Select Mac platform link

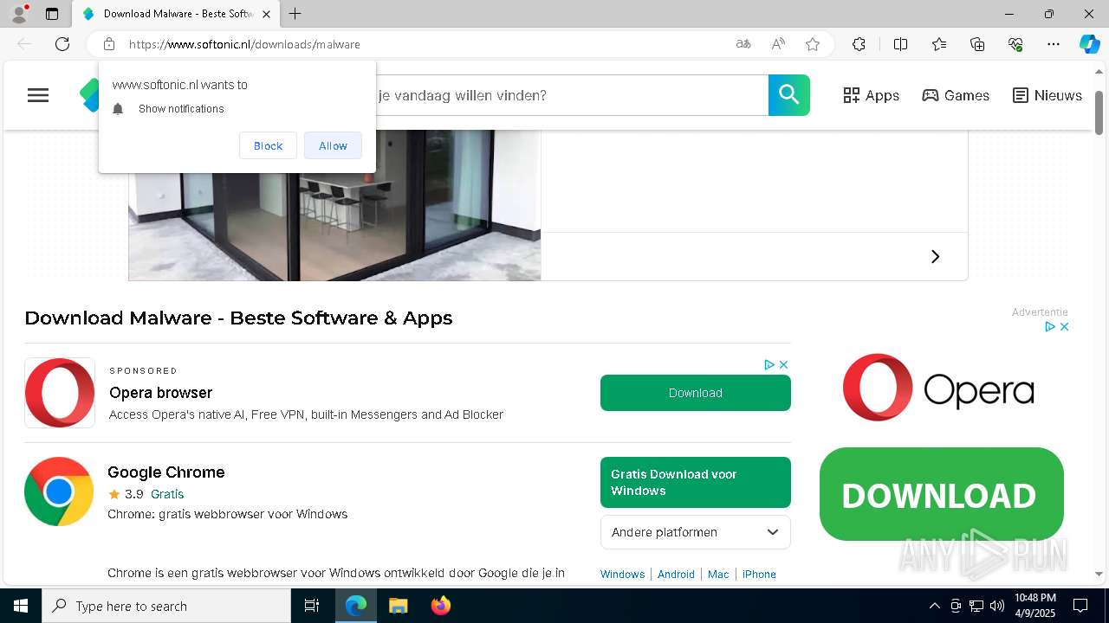click(718, 574)
